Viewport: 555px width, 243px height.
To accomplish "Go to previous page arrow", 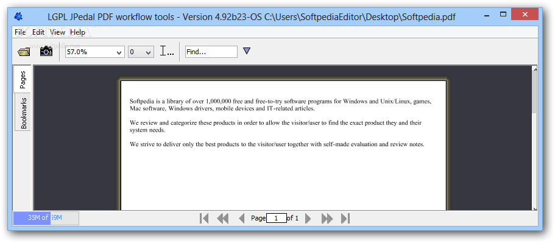I will pyautogui.click(x=242, y=218).
